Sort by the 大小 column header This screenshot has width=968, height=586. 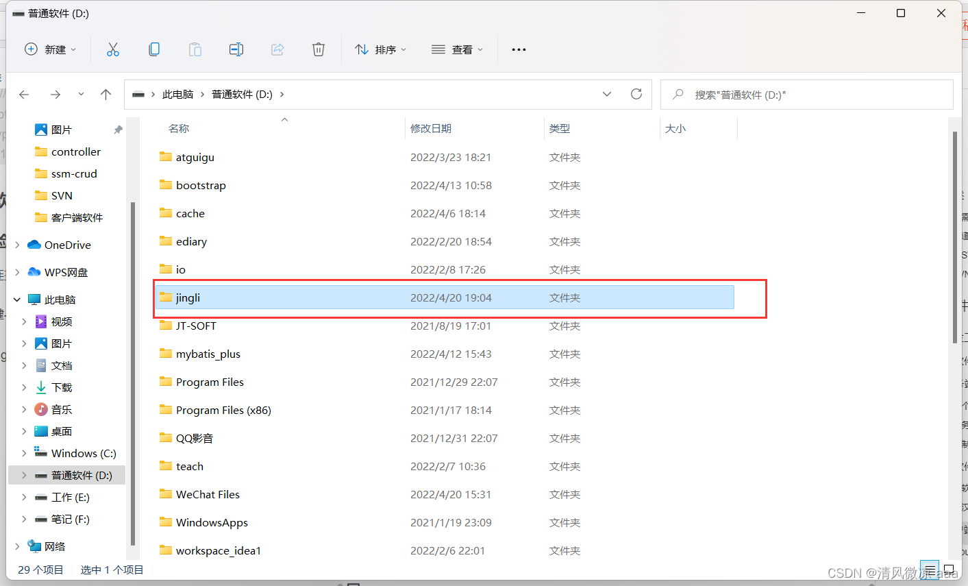pyautogui.click(x=675, y=128)
